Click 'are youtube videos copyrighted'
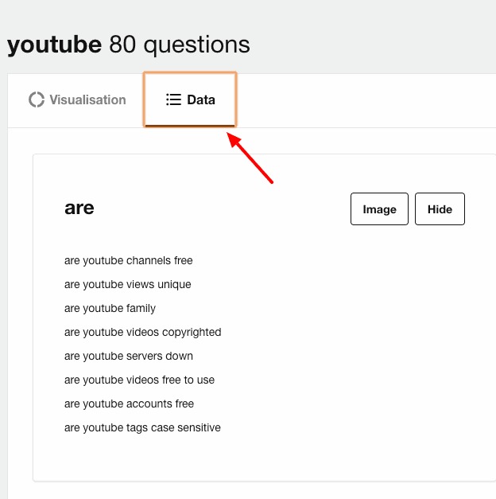This screenshot has height=499, width=496. tap(142, 332)
